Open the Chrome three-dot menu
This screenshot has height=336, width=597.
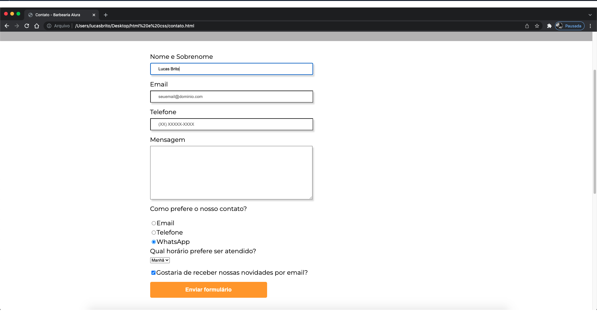click(x=590, y=26)
